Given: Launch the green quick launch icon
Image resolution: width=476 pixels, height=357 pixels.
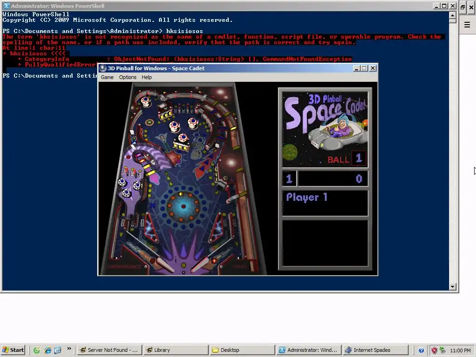Looking at the screenshot, I should (37, 350).
